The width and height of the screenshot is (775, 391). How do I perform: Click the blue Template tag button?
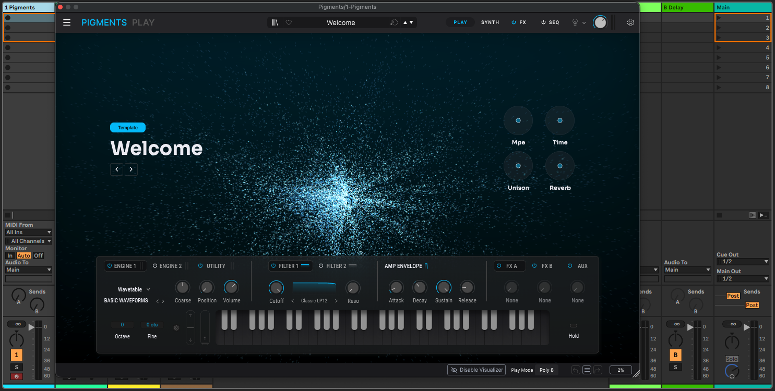pyautogui.click(x=128, y=128)
